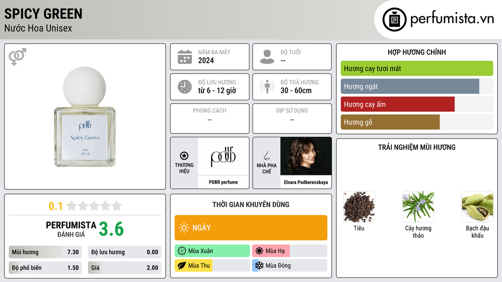Click the Giá 2.00 score row
Viewport: 502px width, 282px height.
pyautogui.click(x=125, y=268)
